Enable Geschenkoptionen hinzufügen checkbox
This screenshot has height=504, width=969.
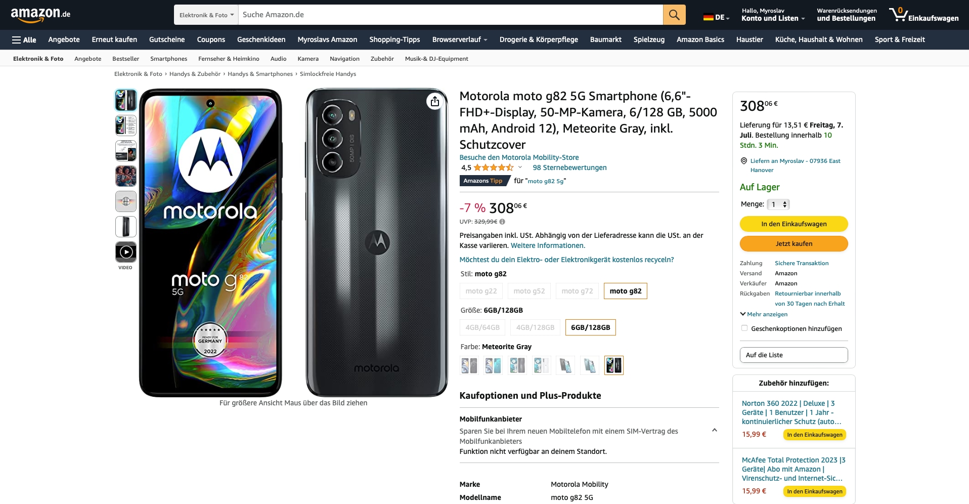(x=744, y=328)
